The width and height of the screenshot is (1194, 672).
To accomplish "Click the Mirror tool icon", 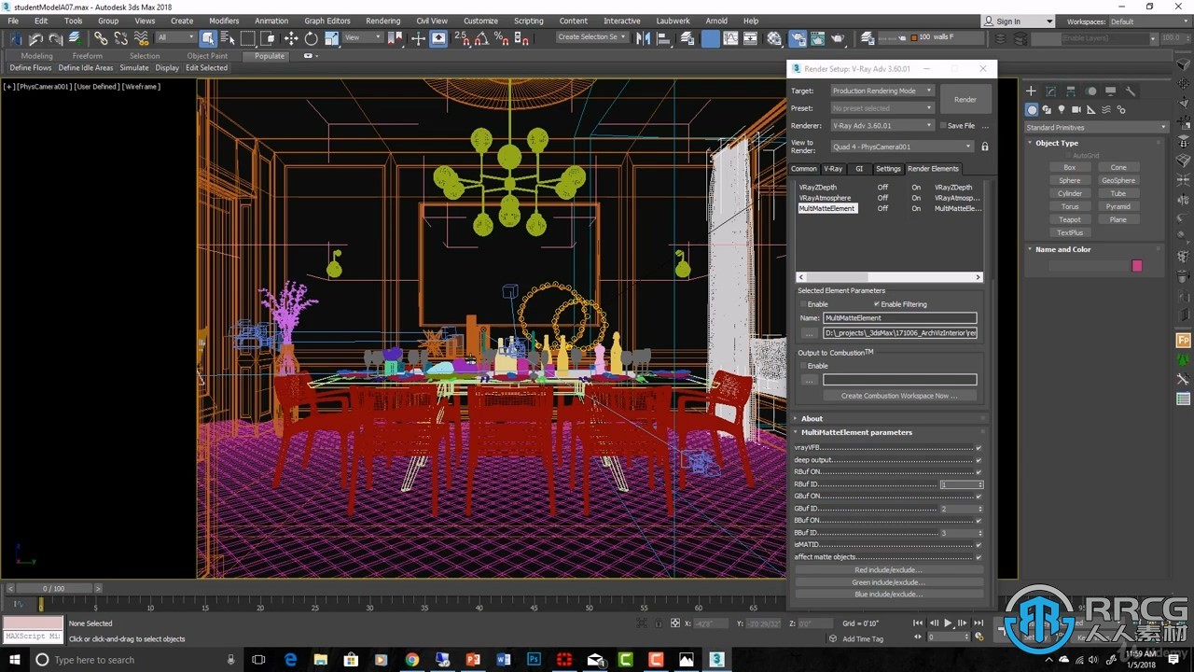I will [644, 38].
